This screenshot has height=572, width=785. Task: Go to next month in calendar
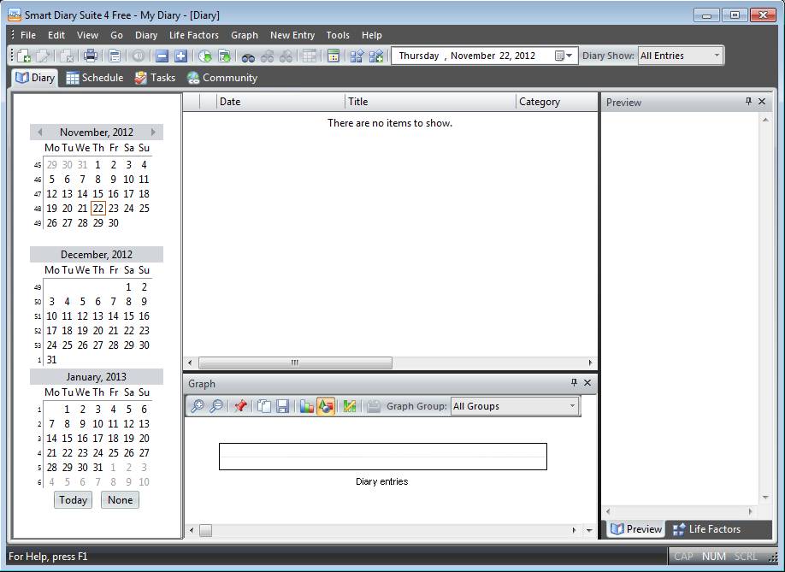pyautogui.click(x=153, y=133)
